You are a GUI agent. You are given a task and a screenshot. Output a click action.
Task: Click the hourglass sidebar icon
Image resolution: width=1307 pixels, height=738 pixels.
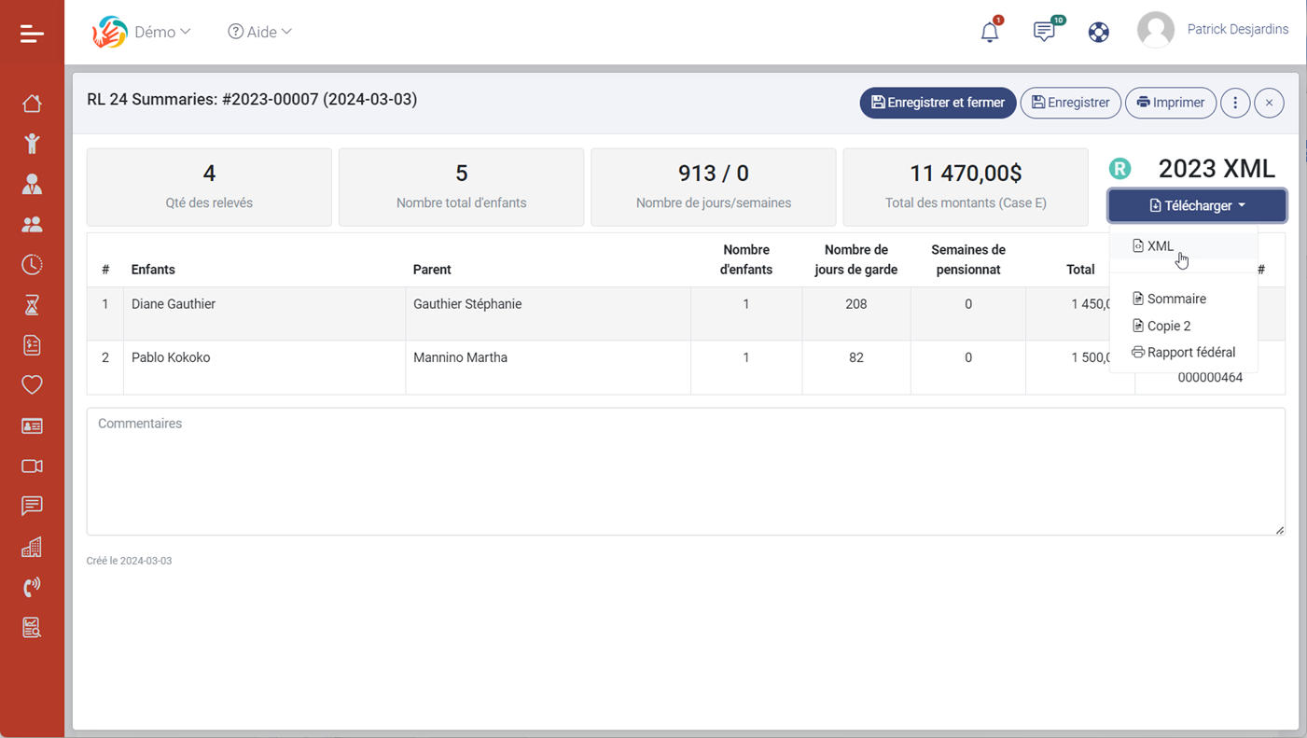coord(32,305)
